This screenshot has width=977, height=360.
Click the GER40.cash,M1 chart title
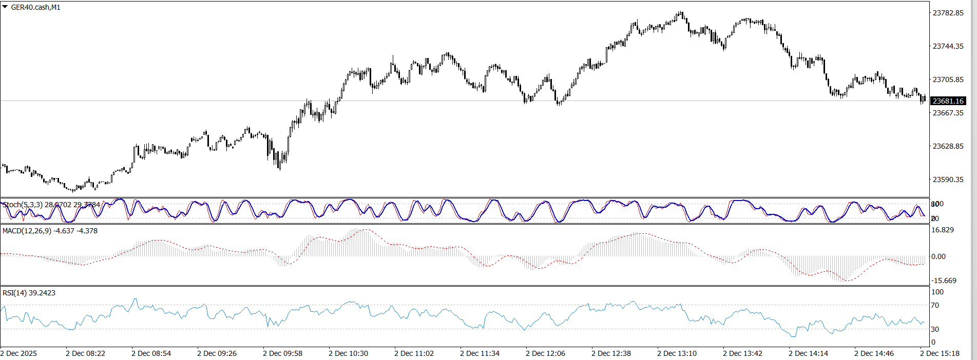(x=35, y=7)
